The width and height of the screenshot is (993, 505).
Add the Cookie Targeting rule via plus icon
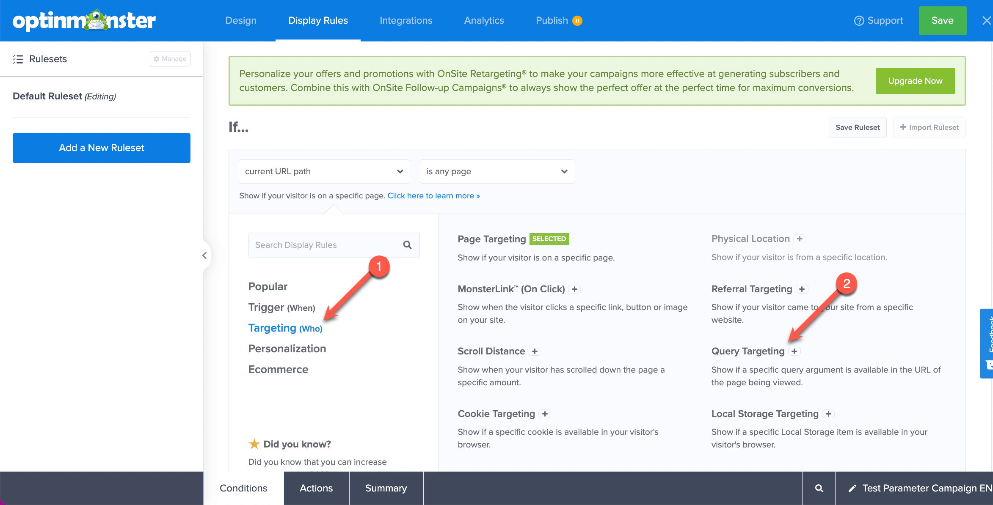(545, 414)
